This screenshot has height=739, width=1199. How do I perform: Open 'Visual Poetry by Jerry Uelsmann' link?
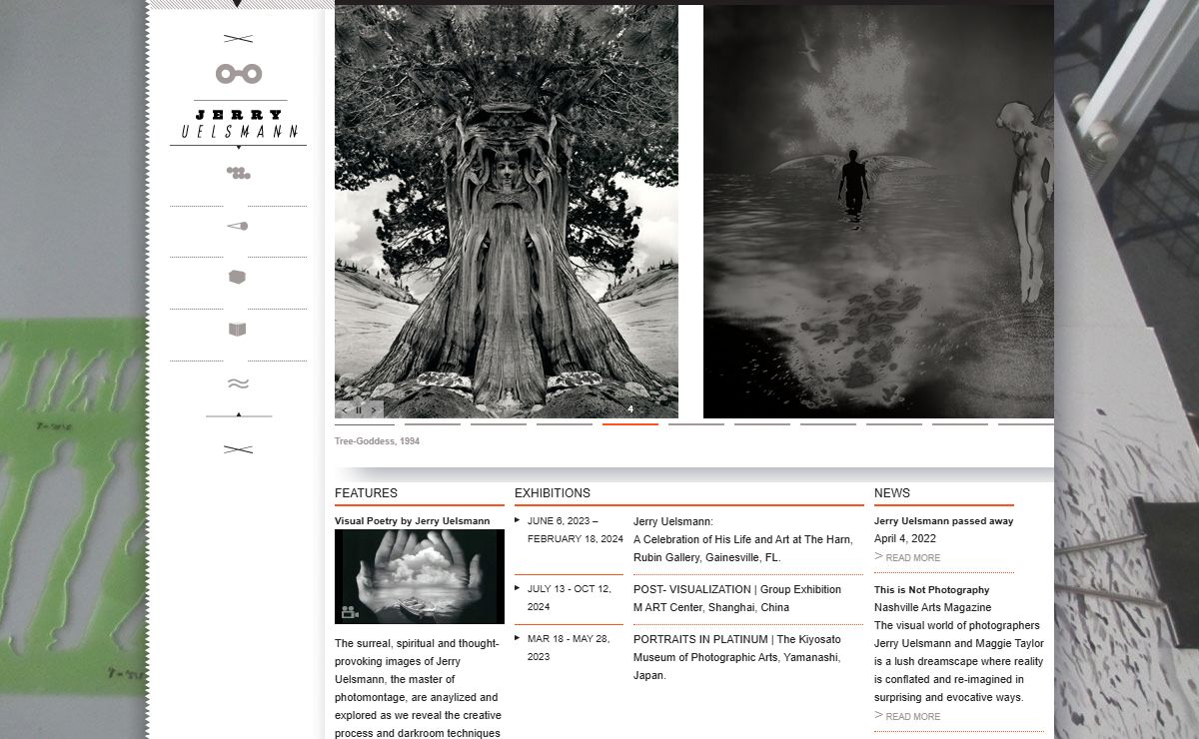[x=412, y=521]
